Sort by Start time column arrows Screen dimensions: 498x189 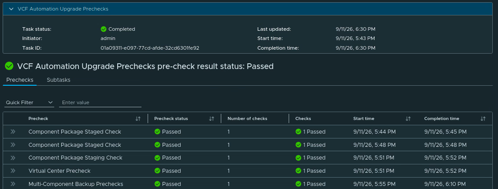[x=408, y=119]
